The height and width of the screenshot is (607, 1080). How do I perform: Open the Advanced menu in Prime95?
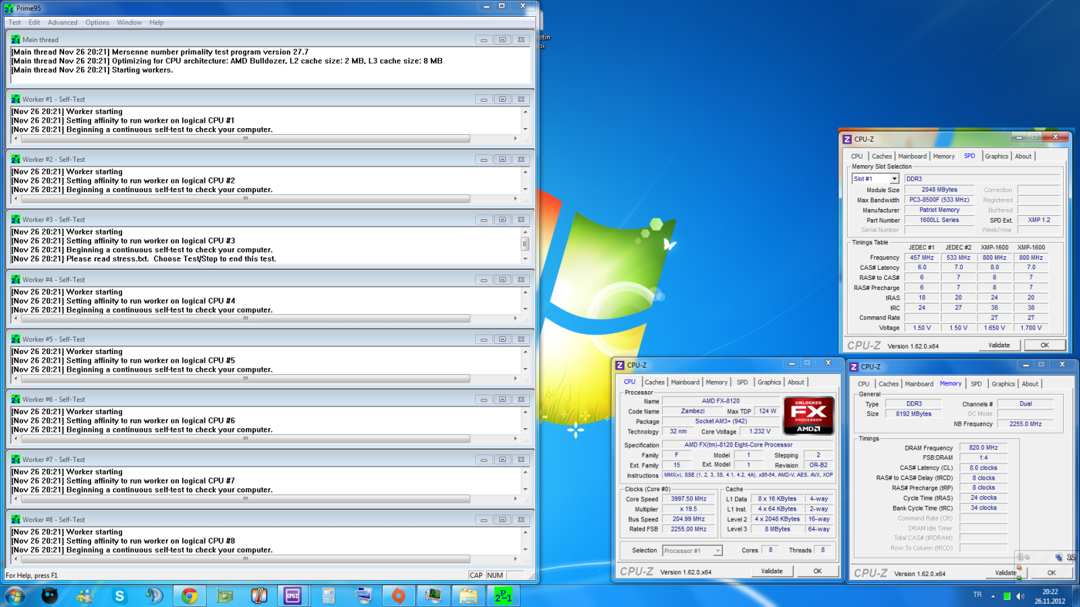coord(62,22)
